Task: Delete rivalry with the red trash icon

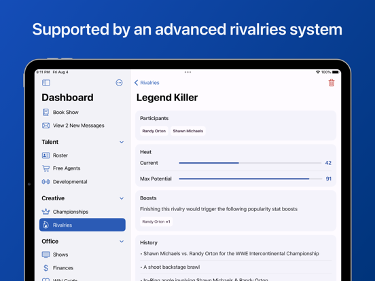Action: (332, 83)
